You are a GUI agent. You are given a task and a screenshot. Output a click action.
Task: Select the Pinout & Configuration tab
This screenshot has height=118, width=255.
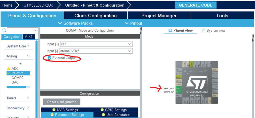[x=32, y=16]
